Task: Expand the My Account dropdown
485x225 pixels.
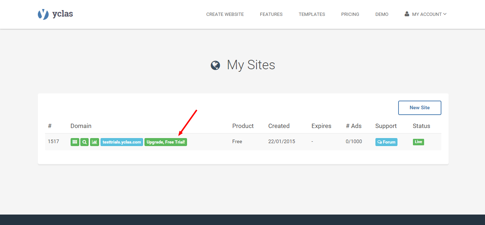Action: click(426, 14)
